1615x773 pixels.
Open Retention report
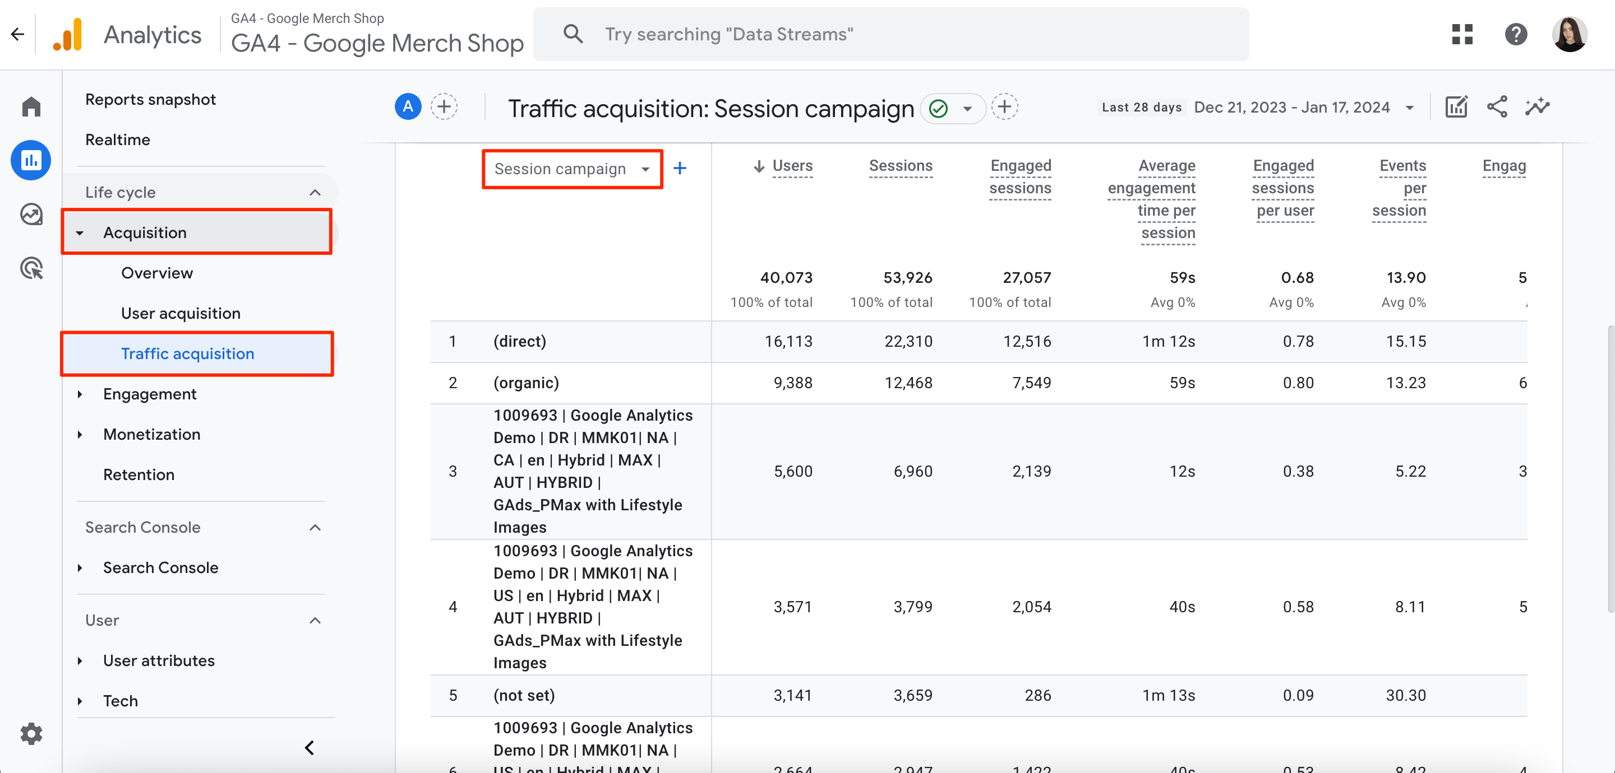[x=139, y=474]
